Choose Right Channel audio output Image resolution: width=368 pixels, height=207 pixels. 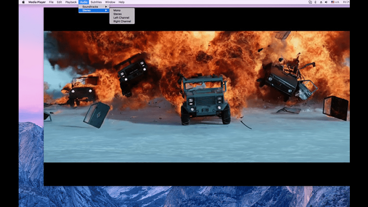pyautogui.click(x=122, y=21)
